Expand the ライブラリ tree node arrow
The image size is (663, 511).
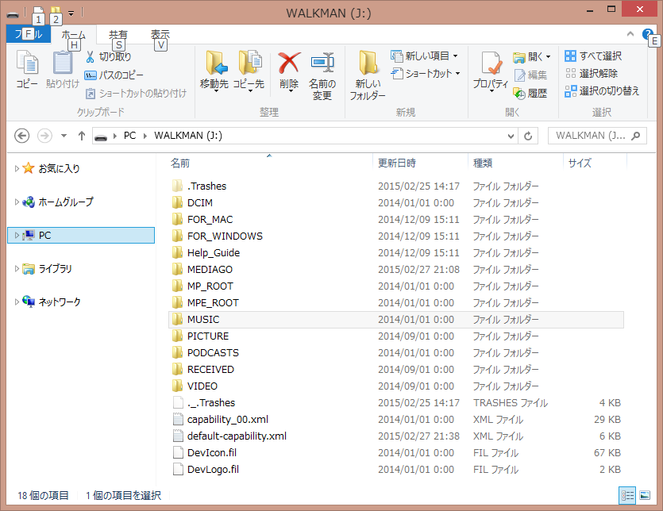17,268
